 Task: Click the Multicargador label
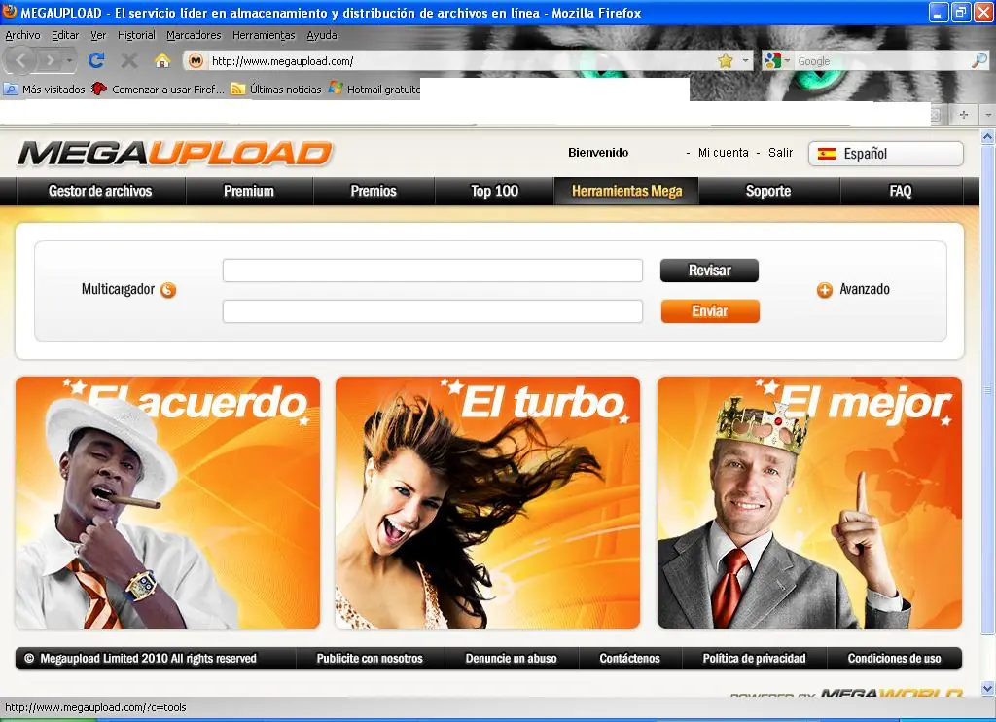tap(118, 289)
